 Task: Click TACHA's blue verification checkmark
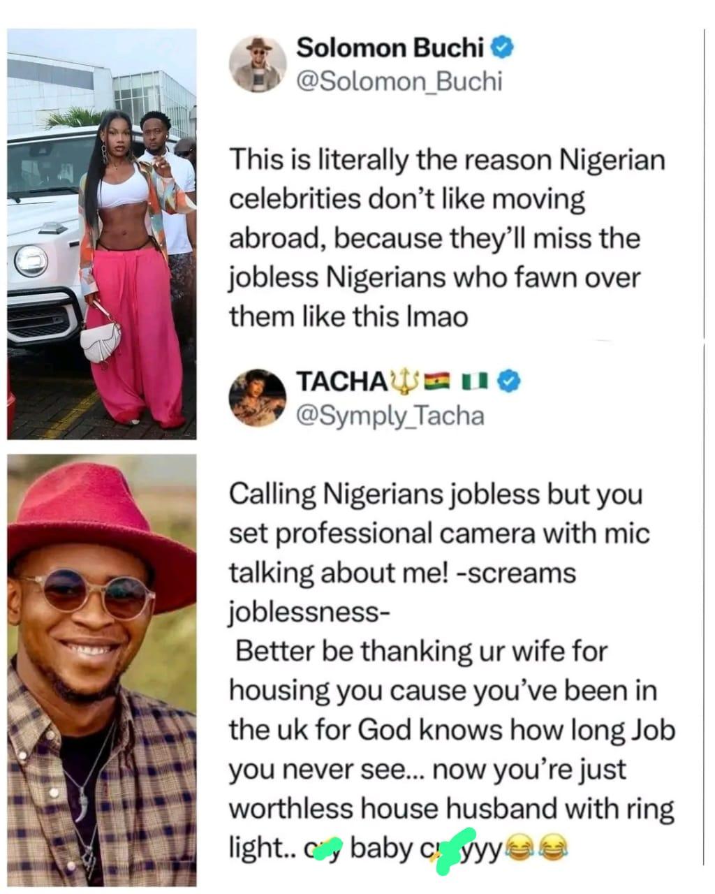[507, 381]
